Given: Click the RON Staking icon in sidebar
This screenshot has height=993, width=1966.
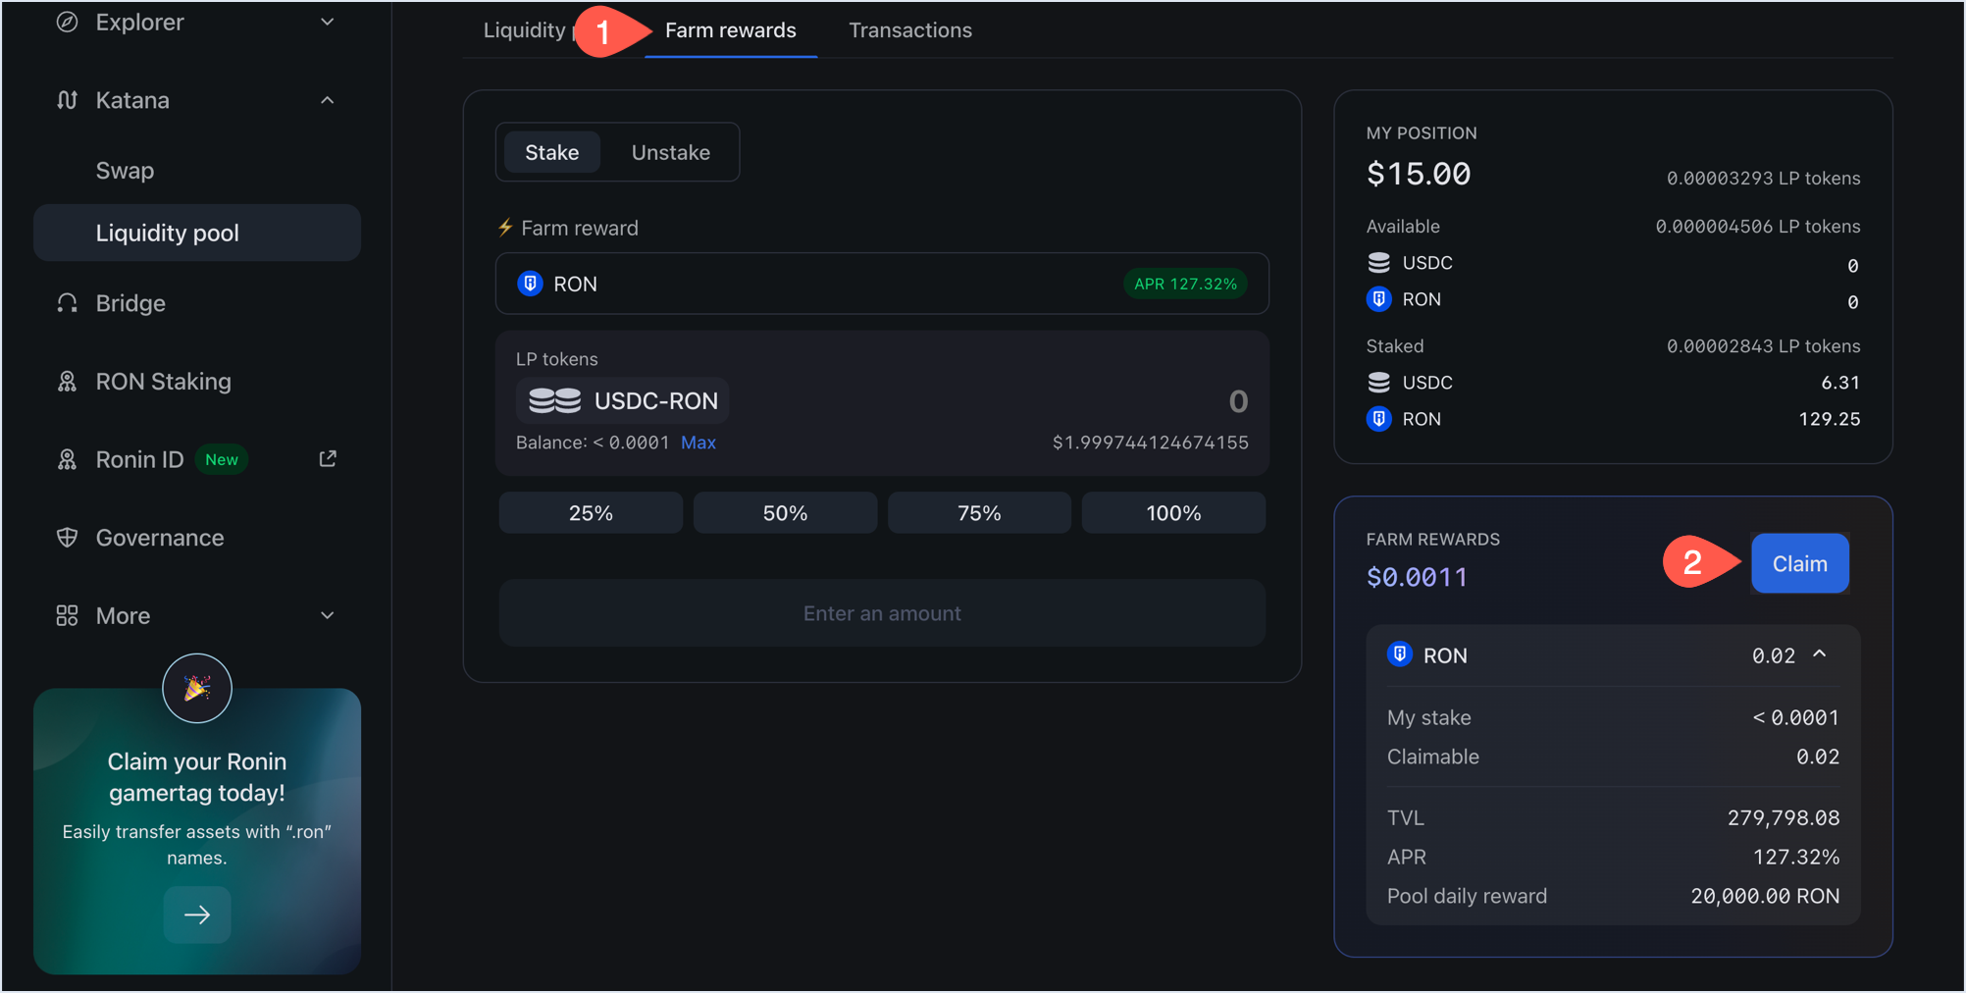Looking at the screenshot, I should coord(67,382).
